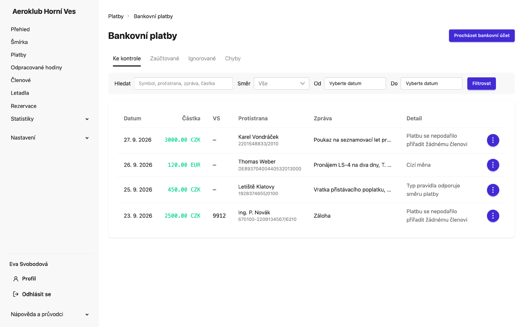524x327 pixels.
Task: Click Procházet bankovní účet button
Action: click(x=482, y=36)
